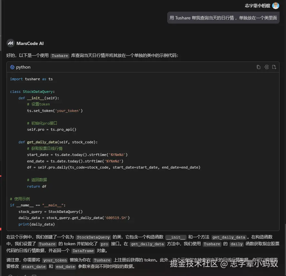Click the comment '# 获取股票日线行情'
The image size is (286, 276).
[x=45, y=149]
